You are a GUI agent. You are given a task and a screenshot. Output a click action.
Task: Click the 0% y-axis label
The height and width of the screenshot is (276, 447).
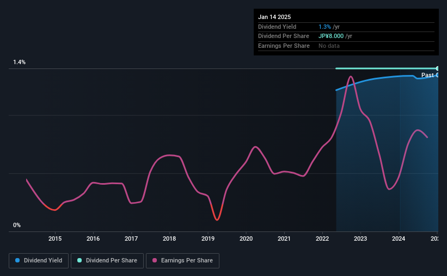coord(17,225)
